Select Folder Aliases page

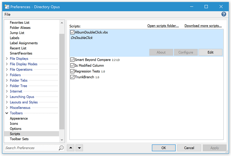click(20, 28)
